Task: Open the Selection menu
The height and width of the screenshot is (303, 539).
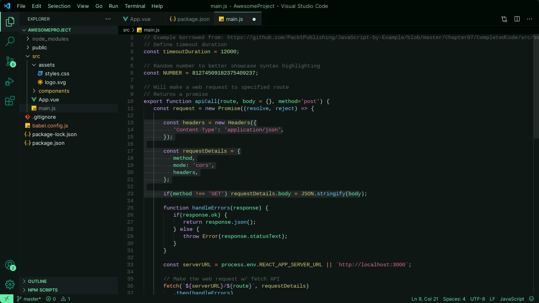Action: pos(59,6)
